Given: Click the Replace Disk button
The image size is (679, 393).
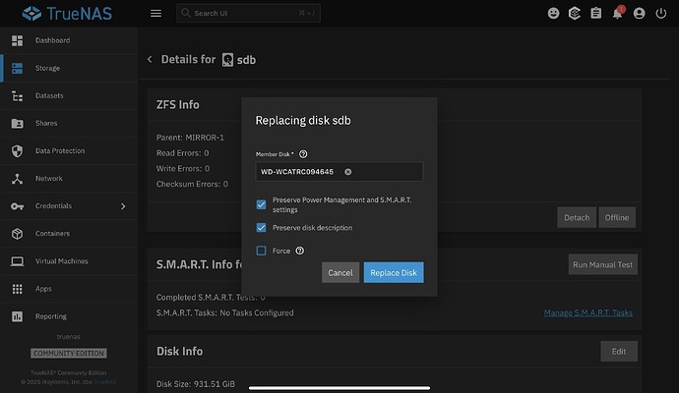Looking at the screenshot, I should 394,272.
